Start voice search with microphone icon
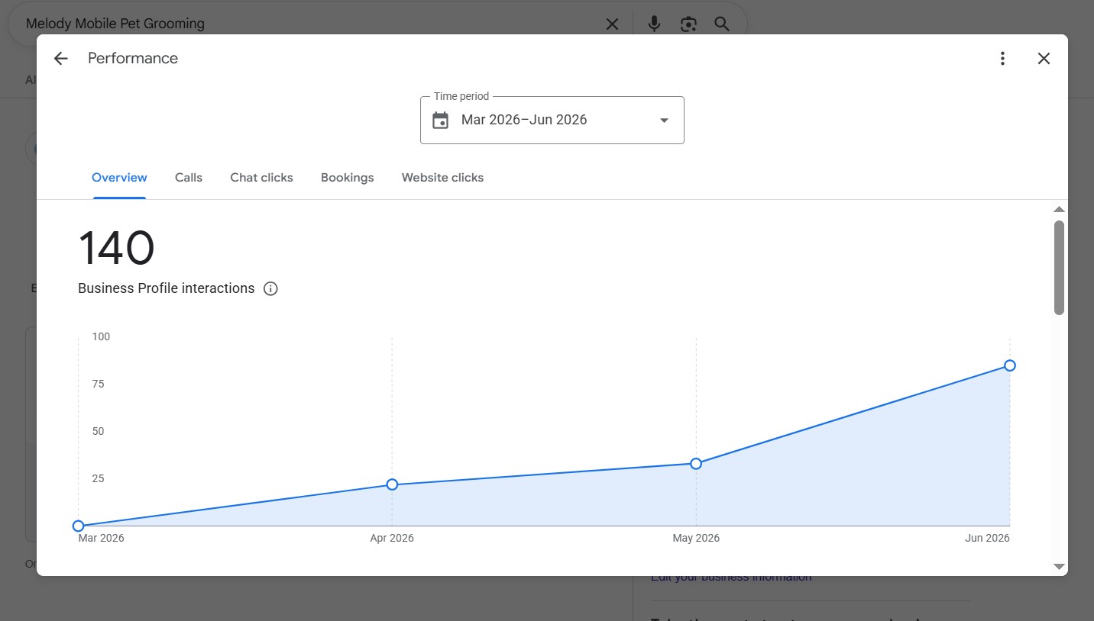This screenshot has width=1094, height=621. point(654,24)
